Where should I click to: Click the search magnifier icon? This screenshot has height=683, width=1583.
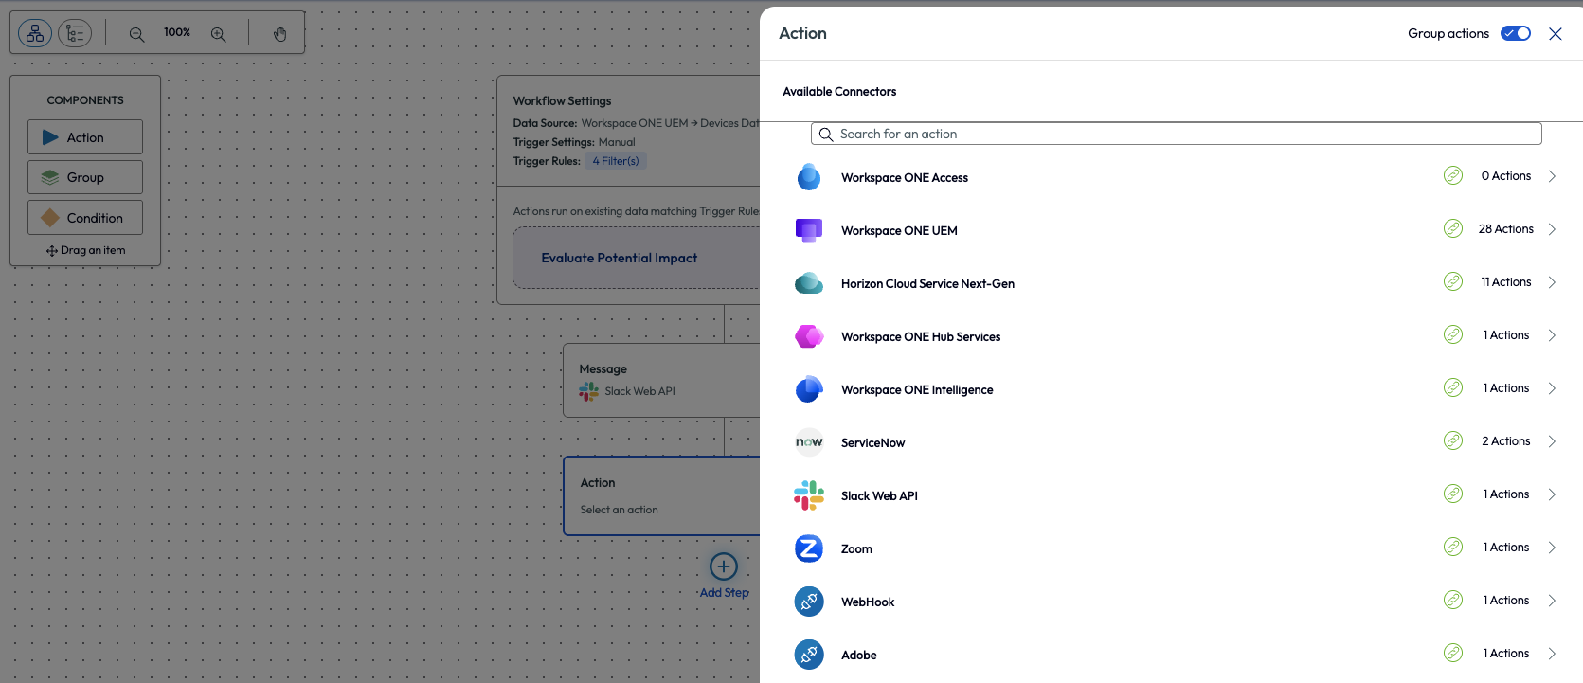(x=826, y=135)
